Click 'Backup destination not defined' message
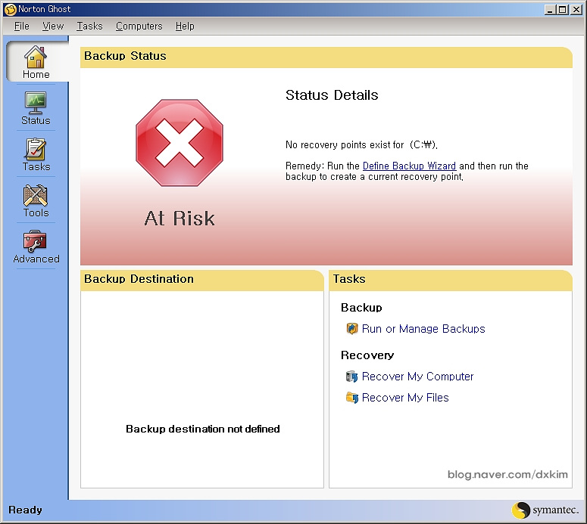 pos(202,429)
